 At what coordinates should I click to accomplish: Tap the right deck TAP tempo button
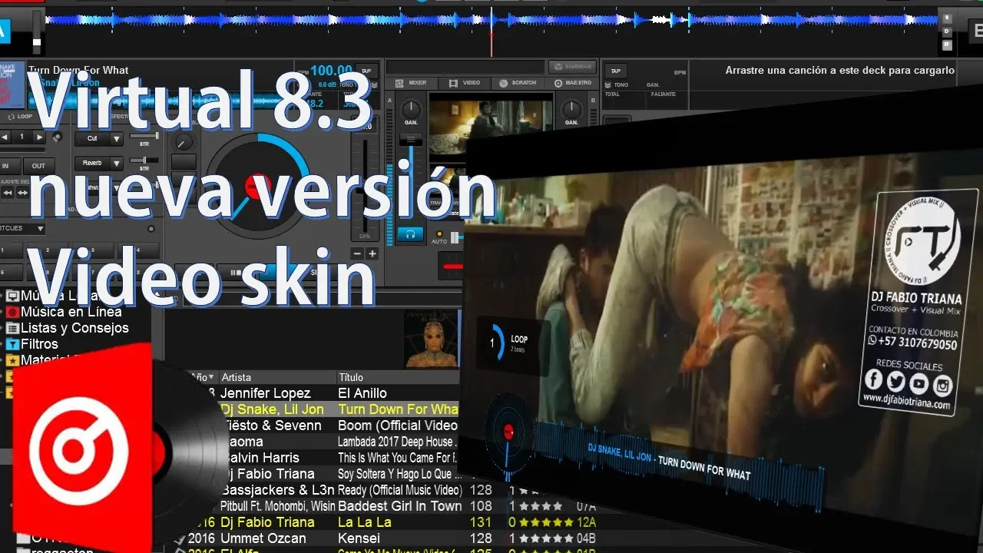tap(616, 71)
